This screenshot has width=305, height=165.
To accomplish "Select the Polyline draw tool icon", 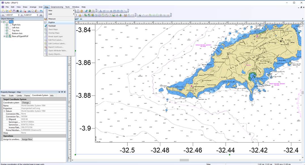I will pos(107,11).
